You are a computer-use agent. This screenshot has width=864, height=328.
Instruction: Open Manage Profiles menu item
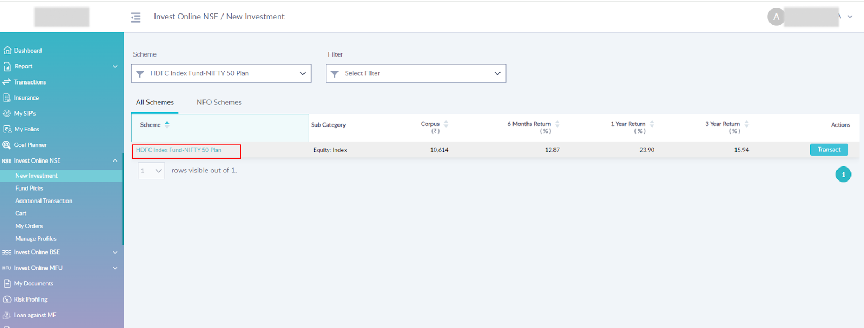point(36,239)
